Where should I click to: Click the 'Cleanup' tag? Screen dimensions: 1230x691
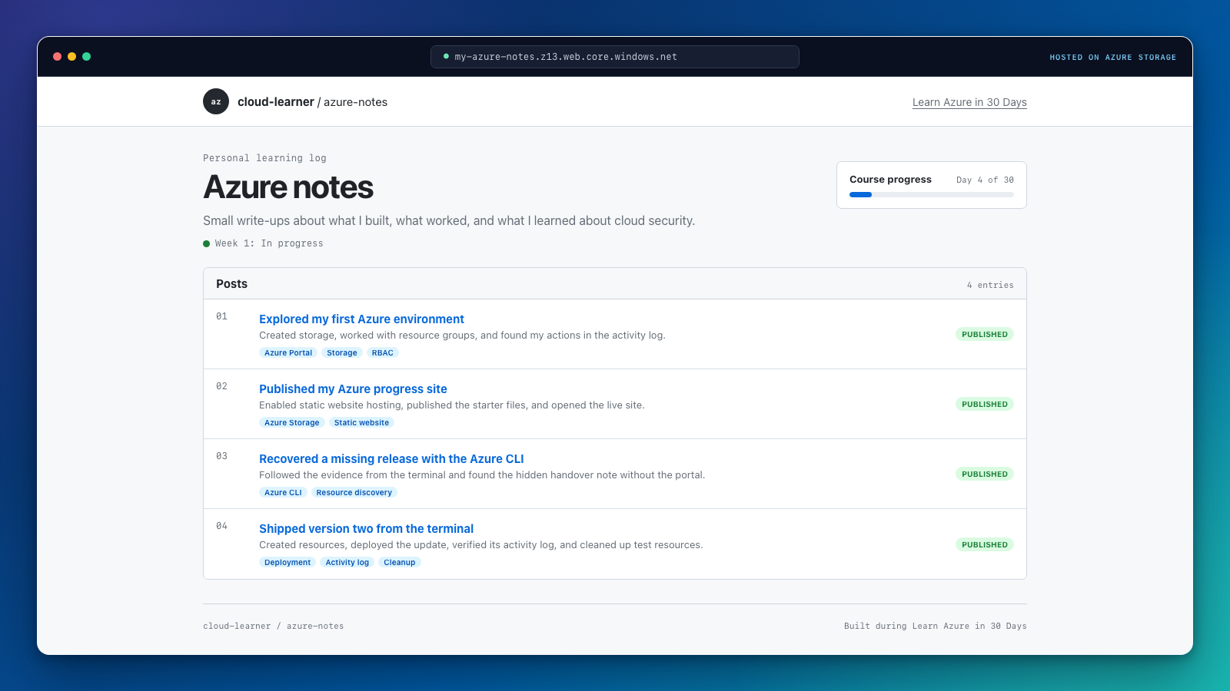[400, 562]
